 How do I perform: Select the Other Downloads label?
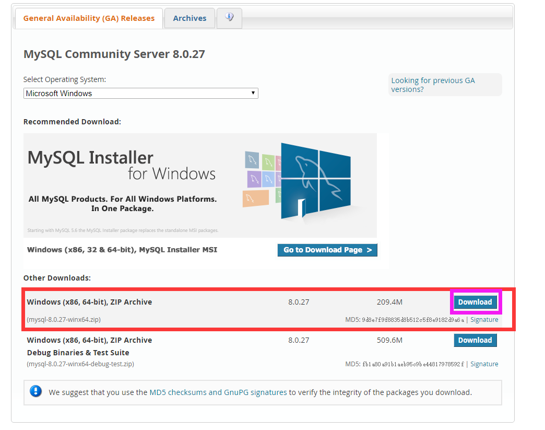pyautogui.click(x=57, y=278)
